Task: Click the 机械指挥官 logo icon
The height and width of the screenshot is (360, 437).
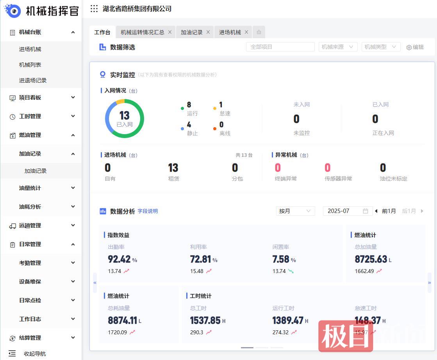Action: coord(14,11)
